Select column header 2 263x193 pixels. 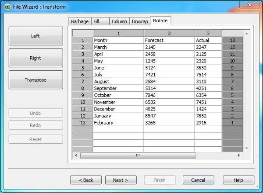coord(169,33)
